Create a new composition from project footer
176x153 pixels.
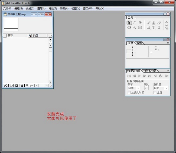tap(17, 86)
